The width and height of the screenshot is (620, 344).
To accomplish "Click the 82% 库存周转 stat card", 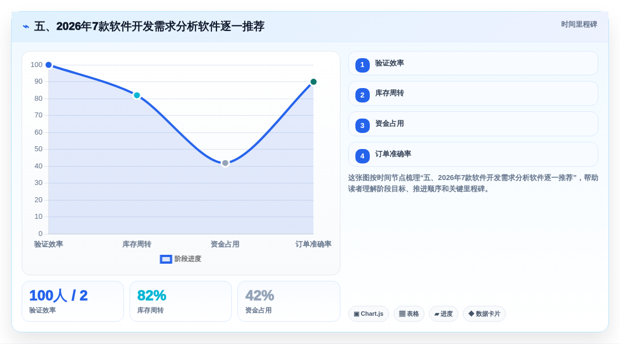I will pyautogui.click(x=180, y=301).
